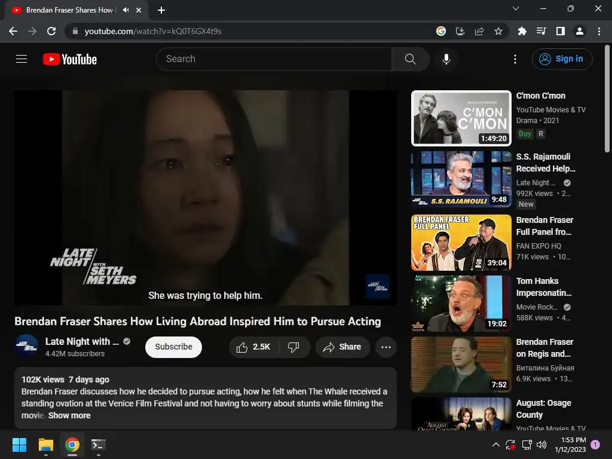Open the Chrome profile icon

[x=580, y=31]
